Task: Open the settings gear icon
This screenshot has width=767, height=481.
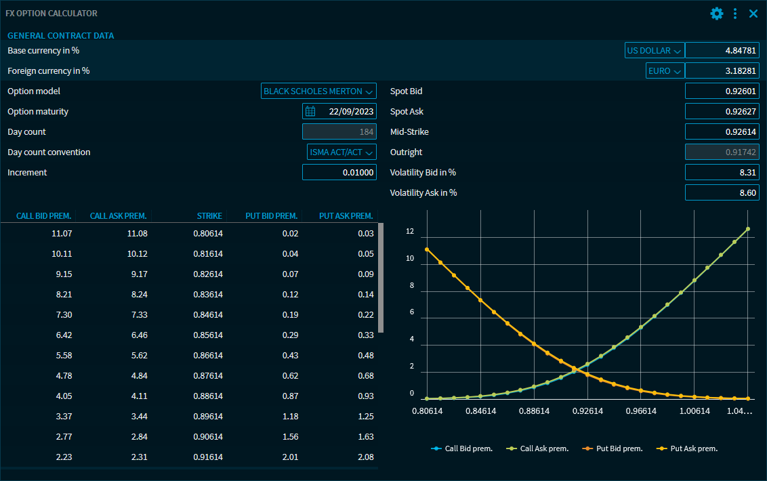Action: coord(716,14)
